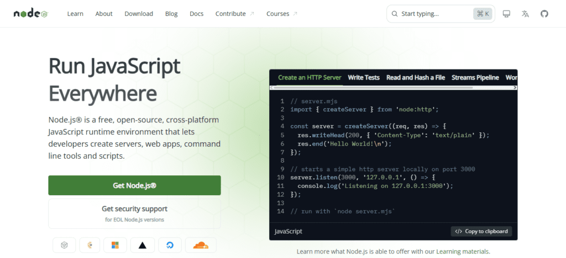Open the theme switcher monitor icon
Screen dimensions: 566x258
point(506,14)
